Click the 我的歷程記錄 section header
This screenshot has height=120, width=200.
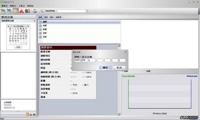pos(18,21)
